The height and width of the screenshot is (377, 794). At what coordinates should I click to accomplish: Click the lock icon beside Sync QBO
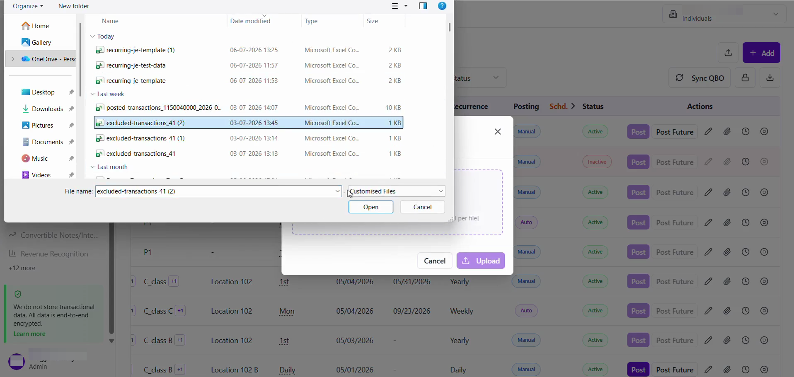click(x=745, y=78)
